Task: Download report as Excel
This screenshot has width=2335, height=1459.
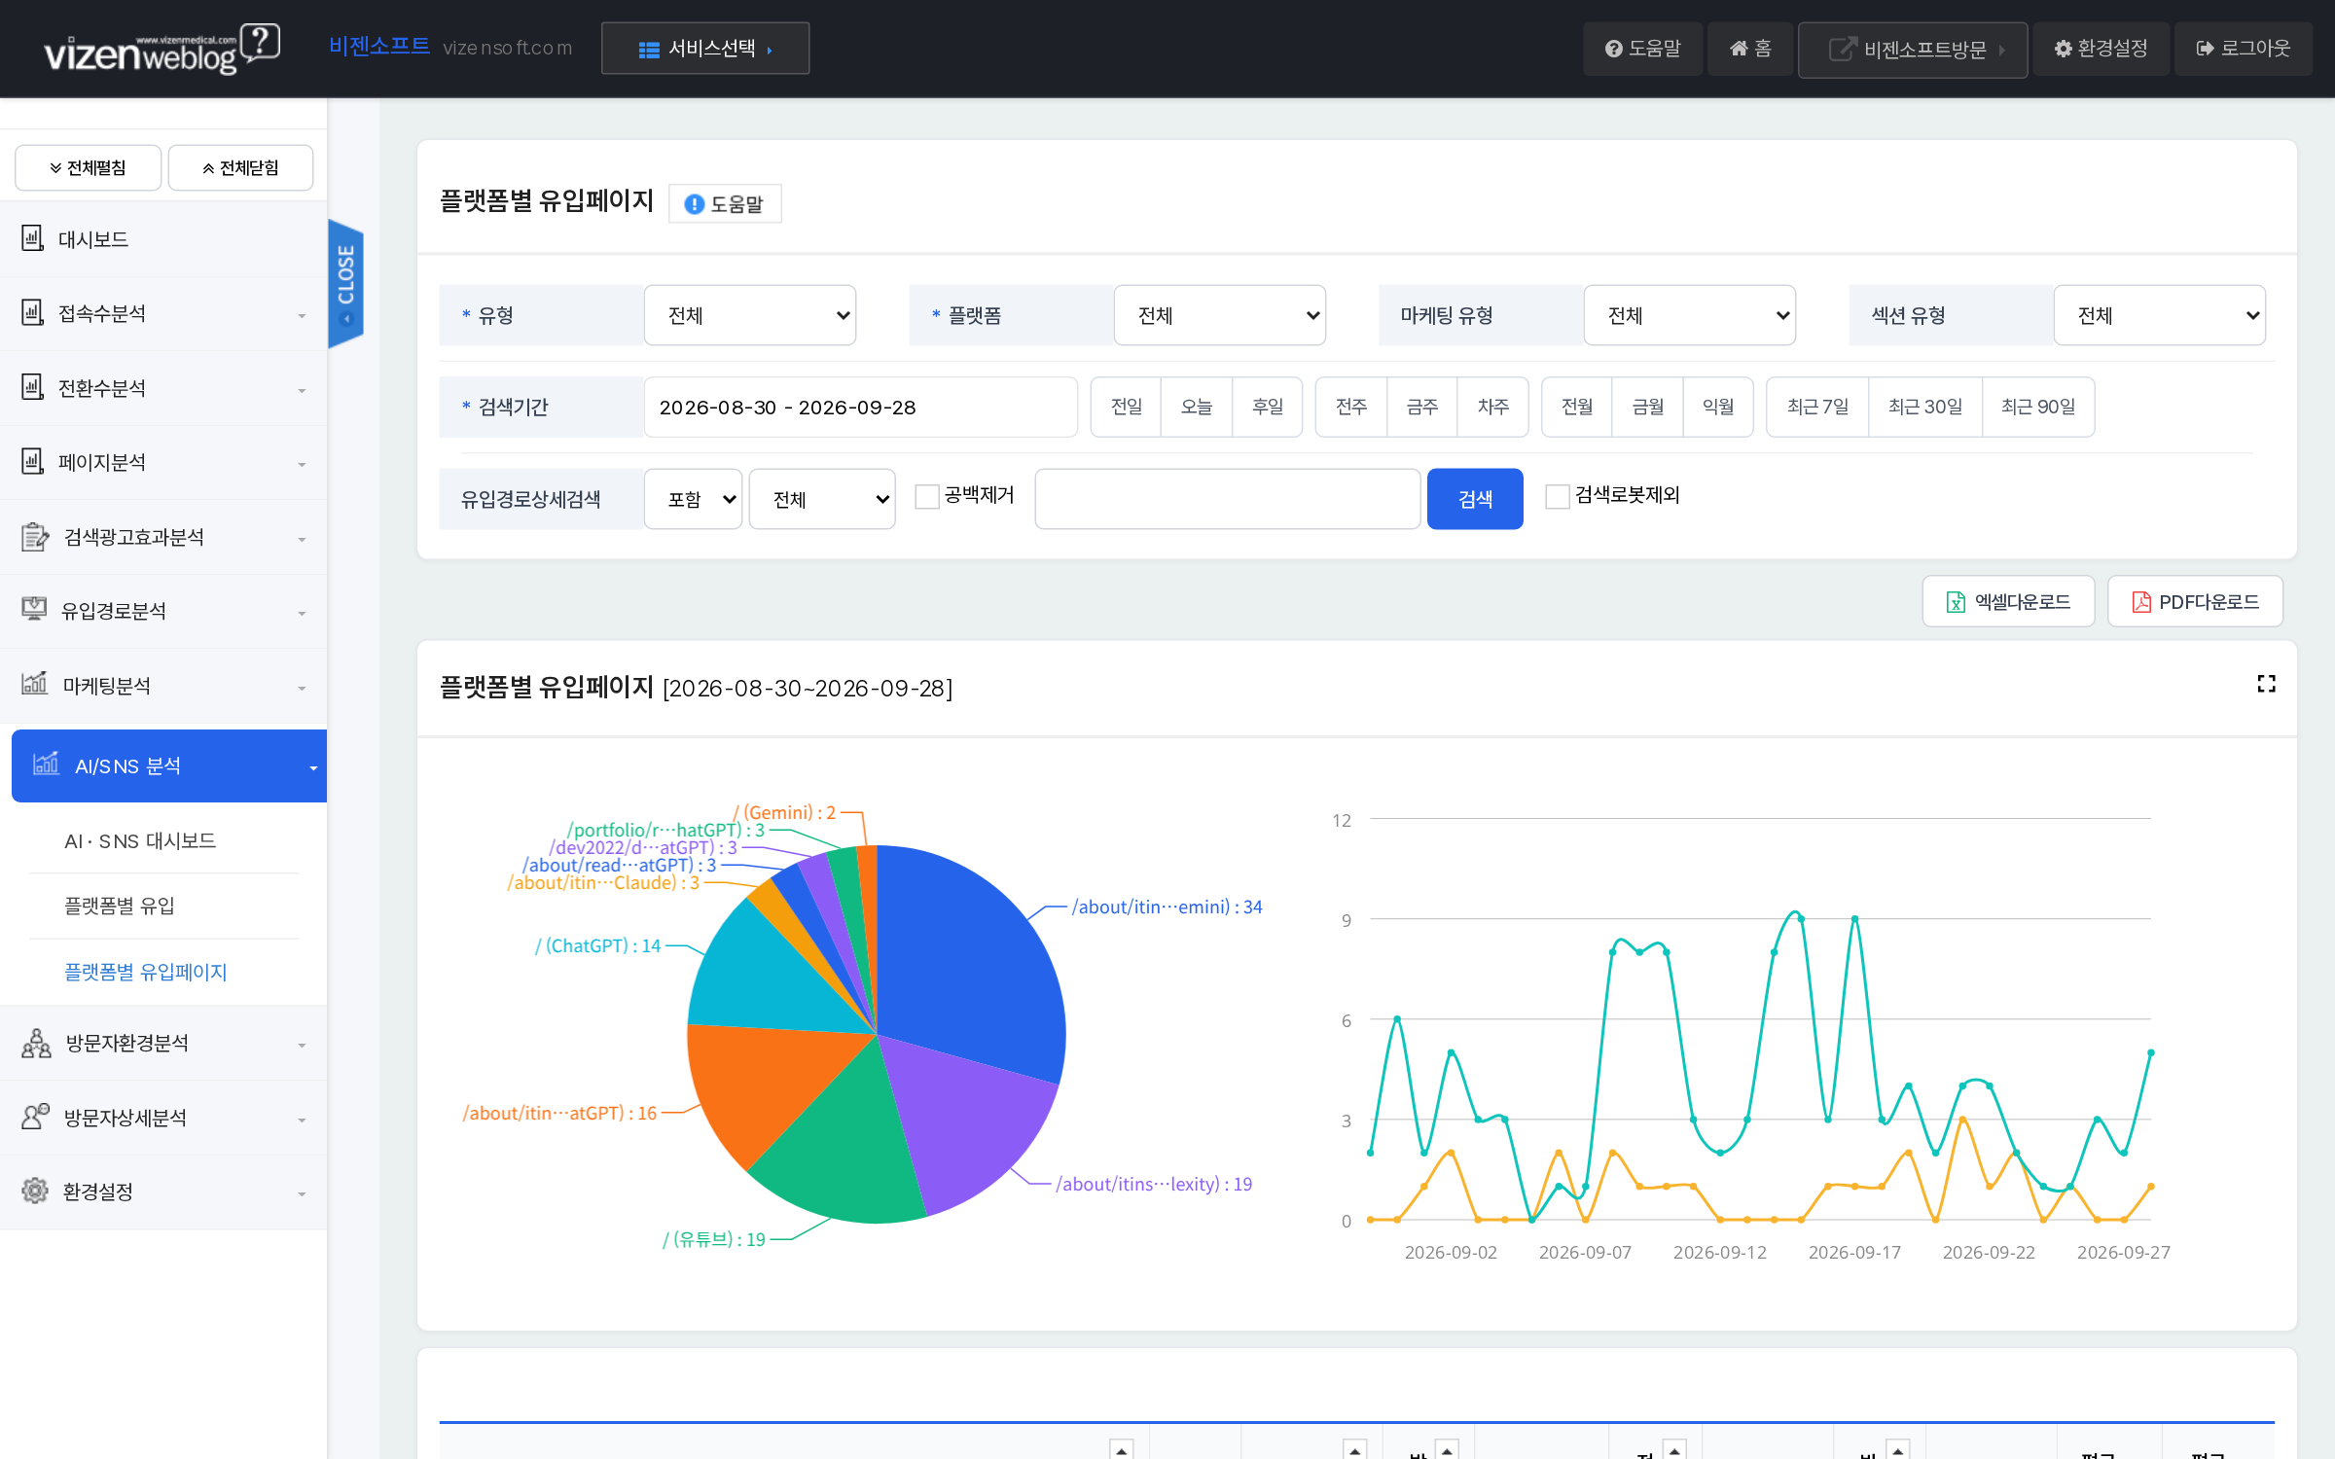Action: pos(2007,601)
